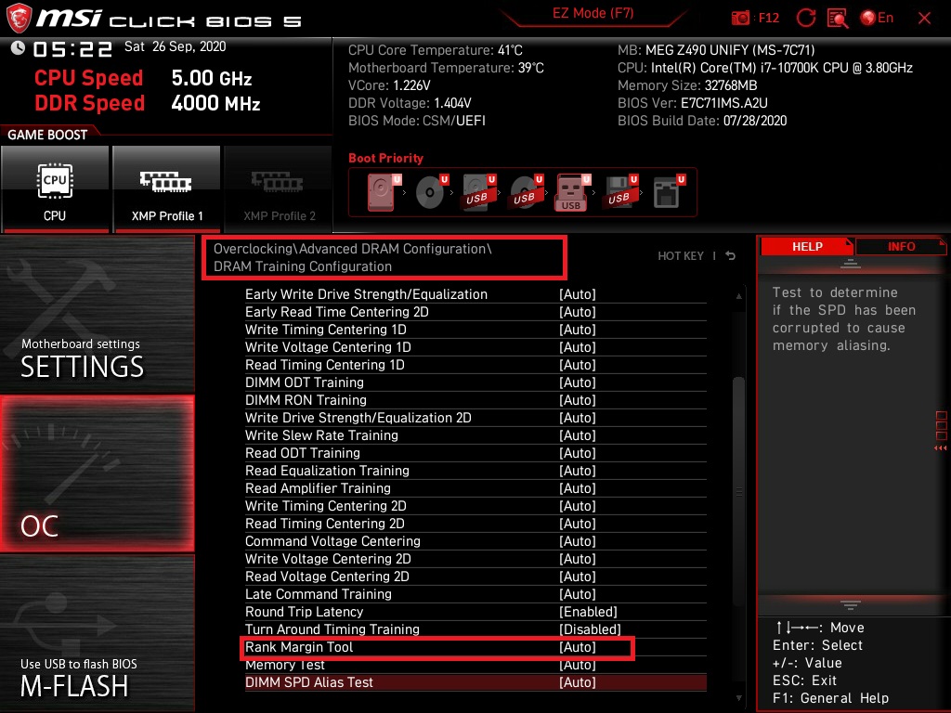
Task: Select the highlighted DIMM SPD Alias Test row
Action: pyautogui.click(x=475, y=682)
